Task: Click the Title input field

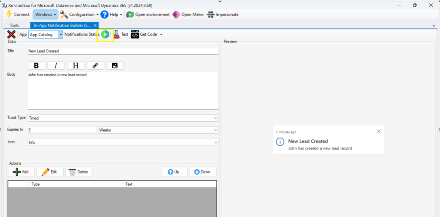Action: [x=123, y=51]
